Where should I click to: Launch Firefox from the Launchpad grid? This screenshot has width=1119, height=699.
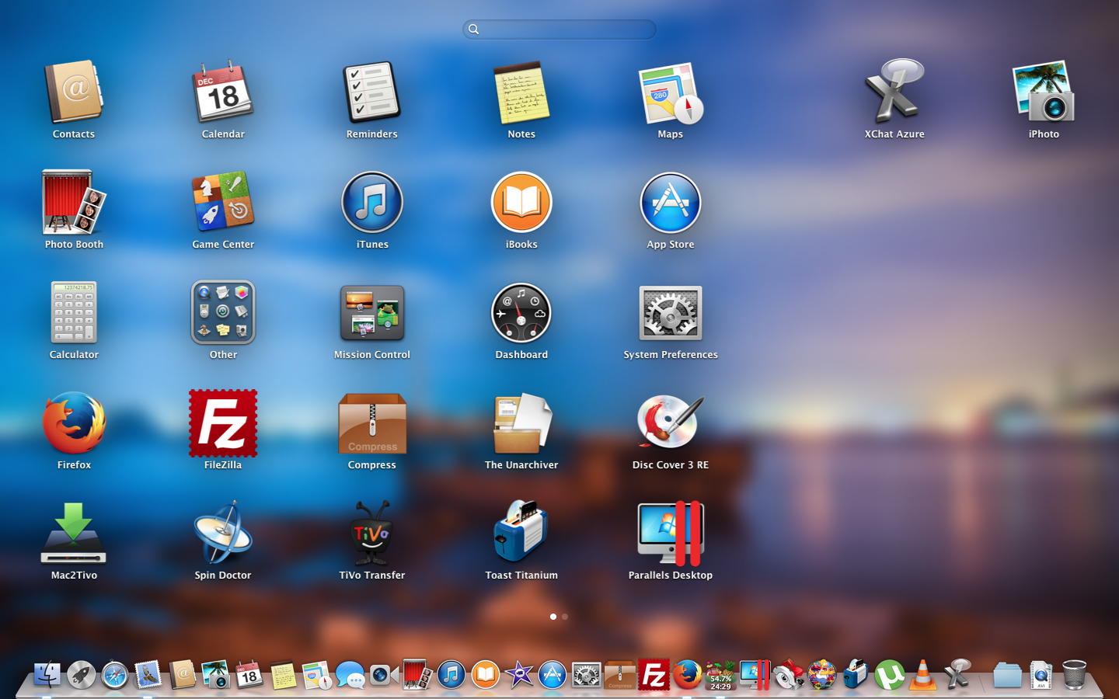[74, 423]
